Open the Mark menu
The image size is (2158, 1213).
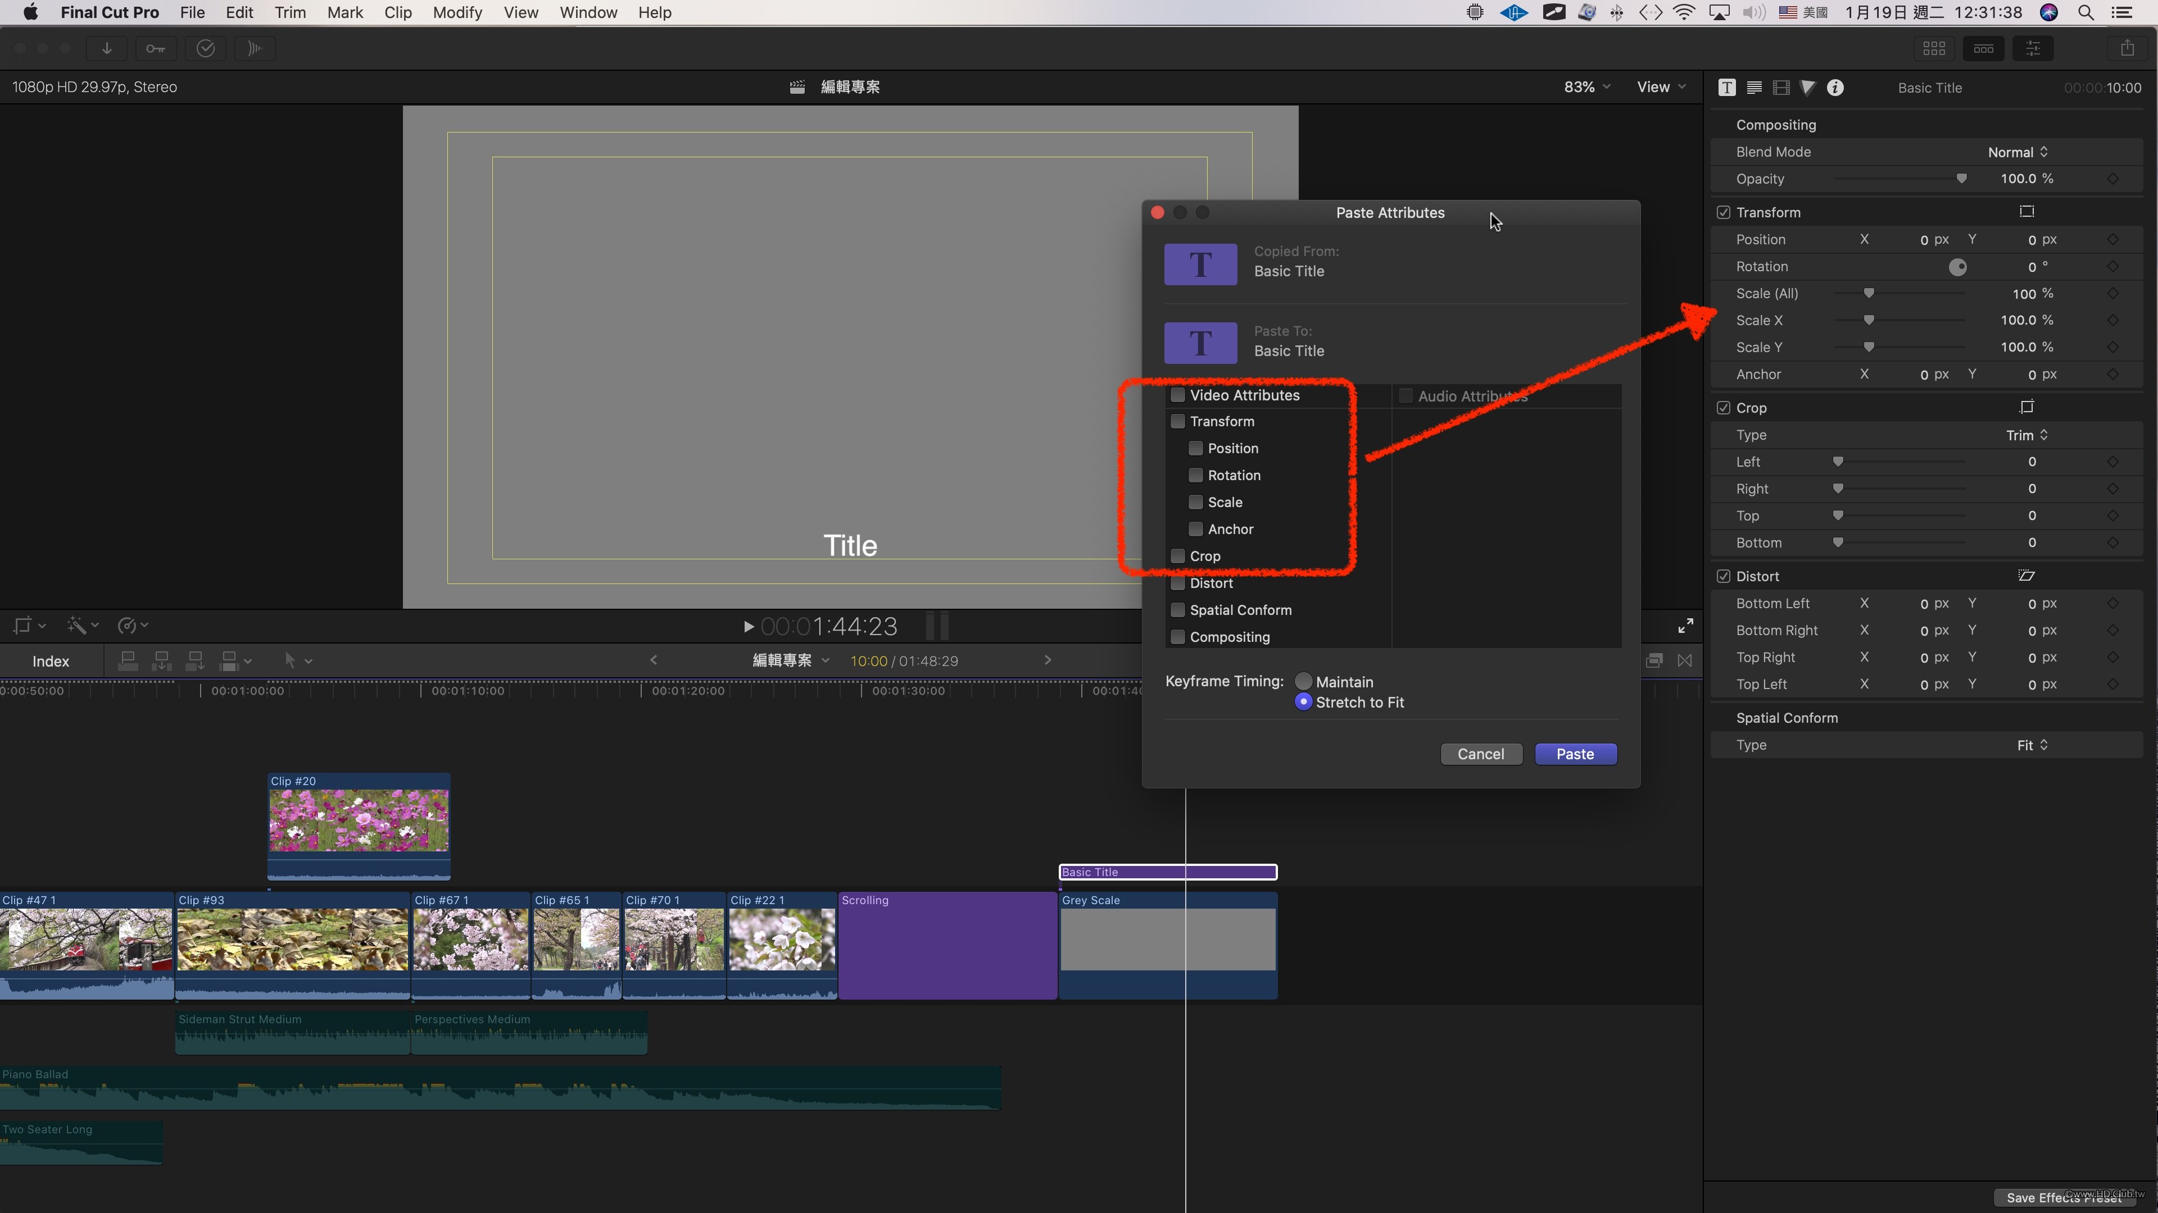pos(344,12)
